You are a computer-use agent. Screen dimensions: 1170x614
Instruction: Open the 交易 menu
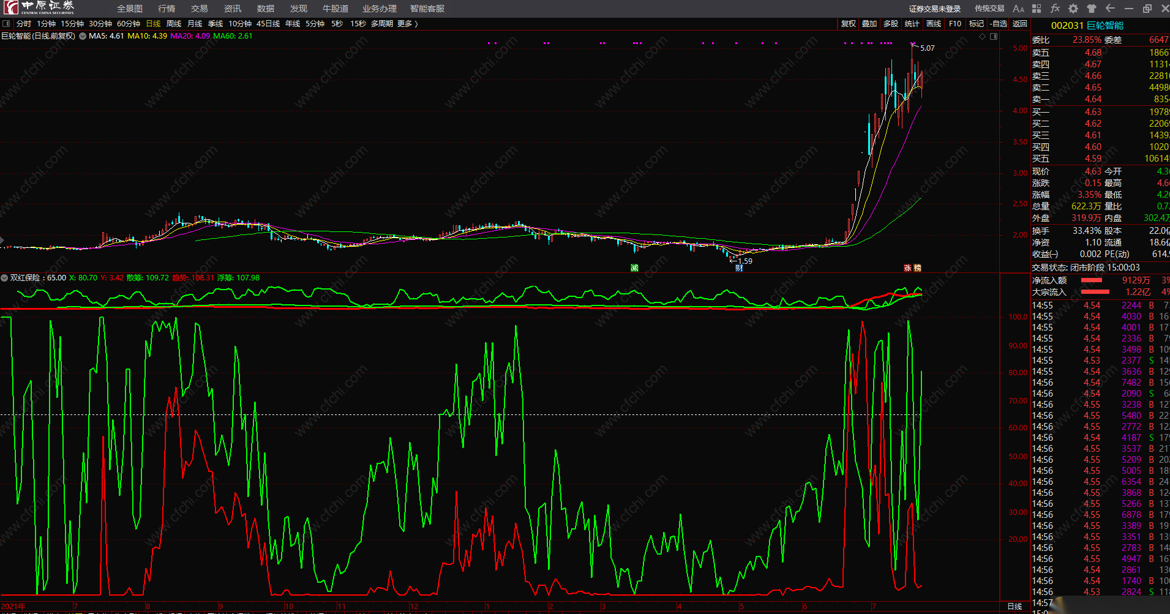coord(200,9)
